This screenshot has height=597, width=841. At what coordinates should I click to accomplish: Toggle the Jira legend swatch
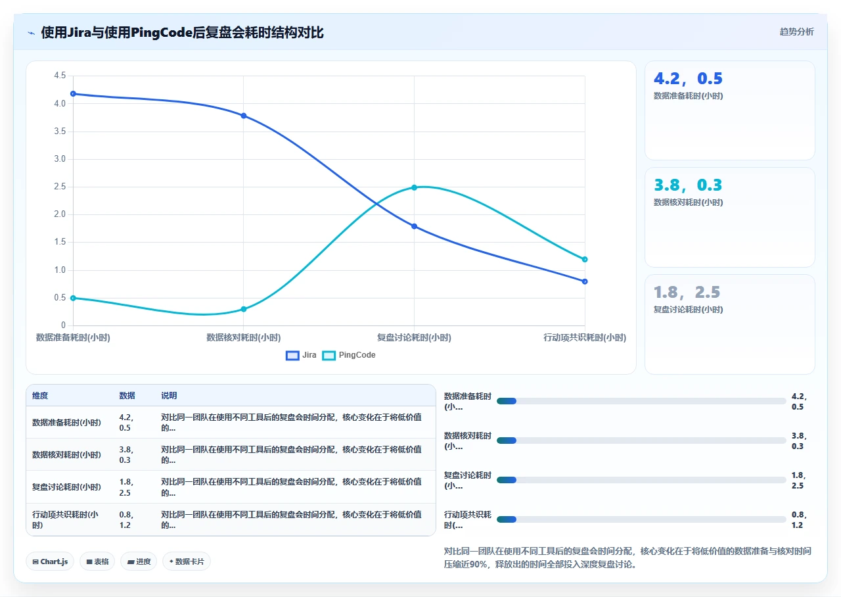click(292, 355)
